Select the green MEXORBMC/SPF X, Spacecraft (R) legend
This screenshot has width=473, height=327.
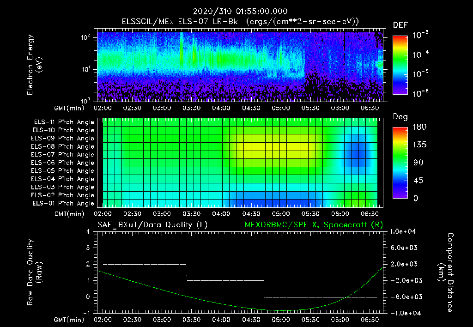314,225
